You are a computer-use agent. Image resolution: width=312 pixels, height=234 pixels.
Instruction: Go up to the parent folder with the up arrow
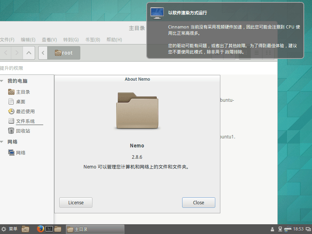tap(29, 53)
